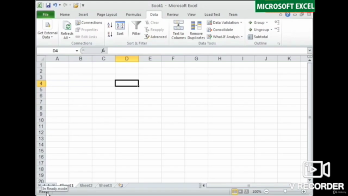Click inside the formula bar
The height and width of the screenshot is (196, 348).
207,51
